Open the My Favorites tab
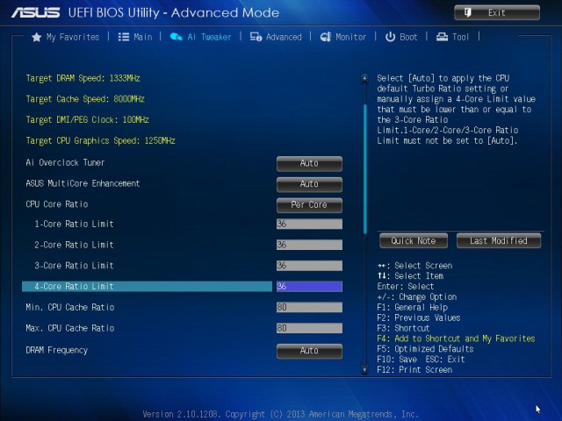Viewport: 562px width, 421px height. [66, 37]
